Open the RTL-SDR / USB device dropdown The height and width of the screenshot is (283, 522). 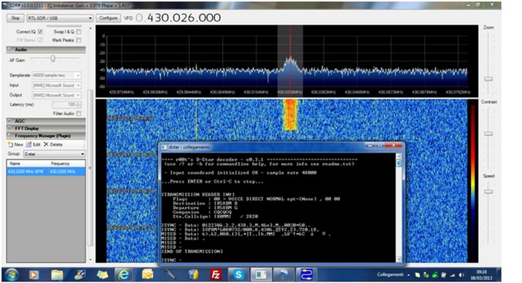59,18
